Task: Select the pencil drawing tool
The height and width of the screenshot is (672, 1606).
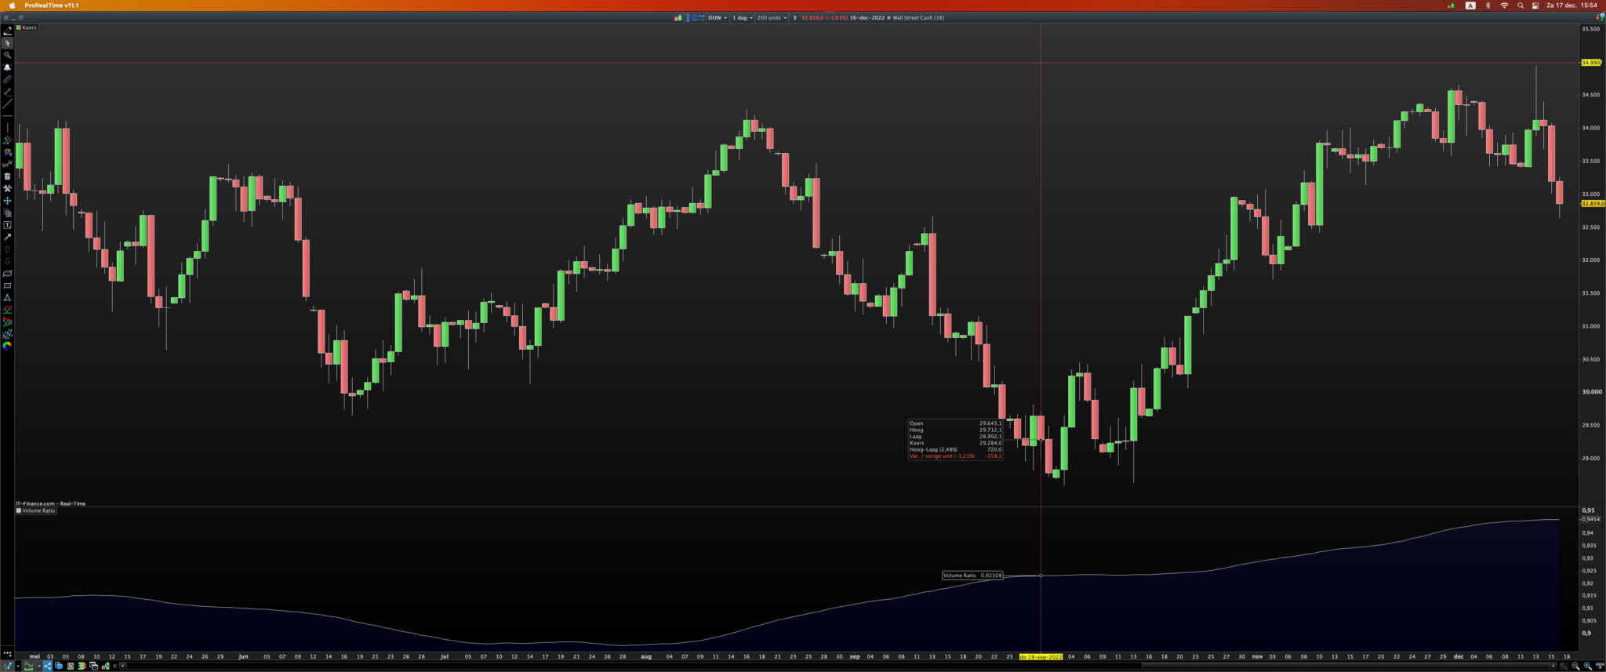Action: click(7, 31)
